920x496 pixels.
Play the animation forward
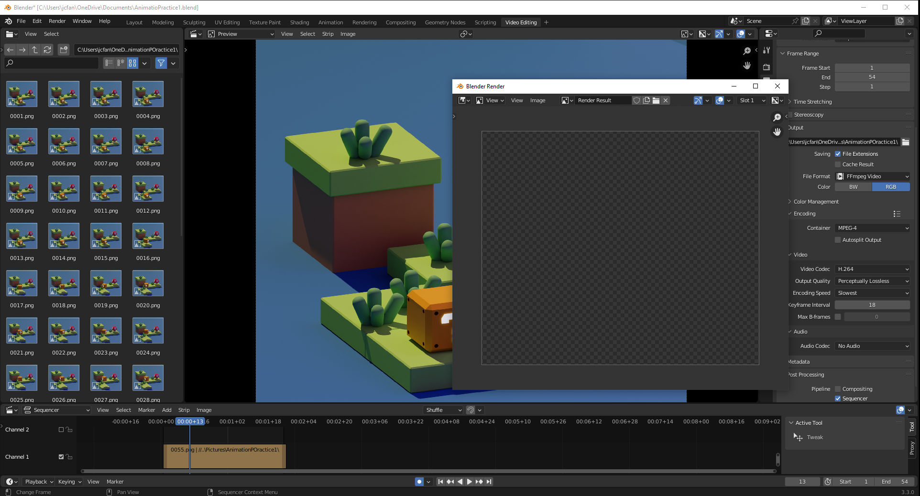pyautogui.click(x=469, y=482)
